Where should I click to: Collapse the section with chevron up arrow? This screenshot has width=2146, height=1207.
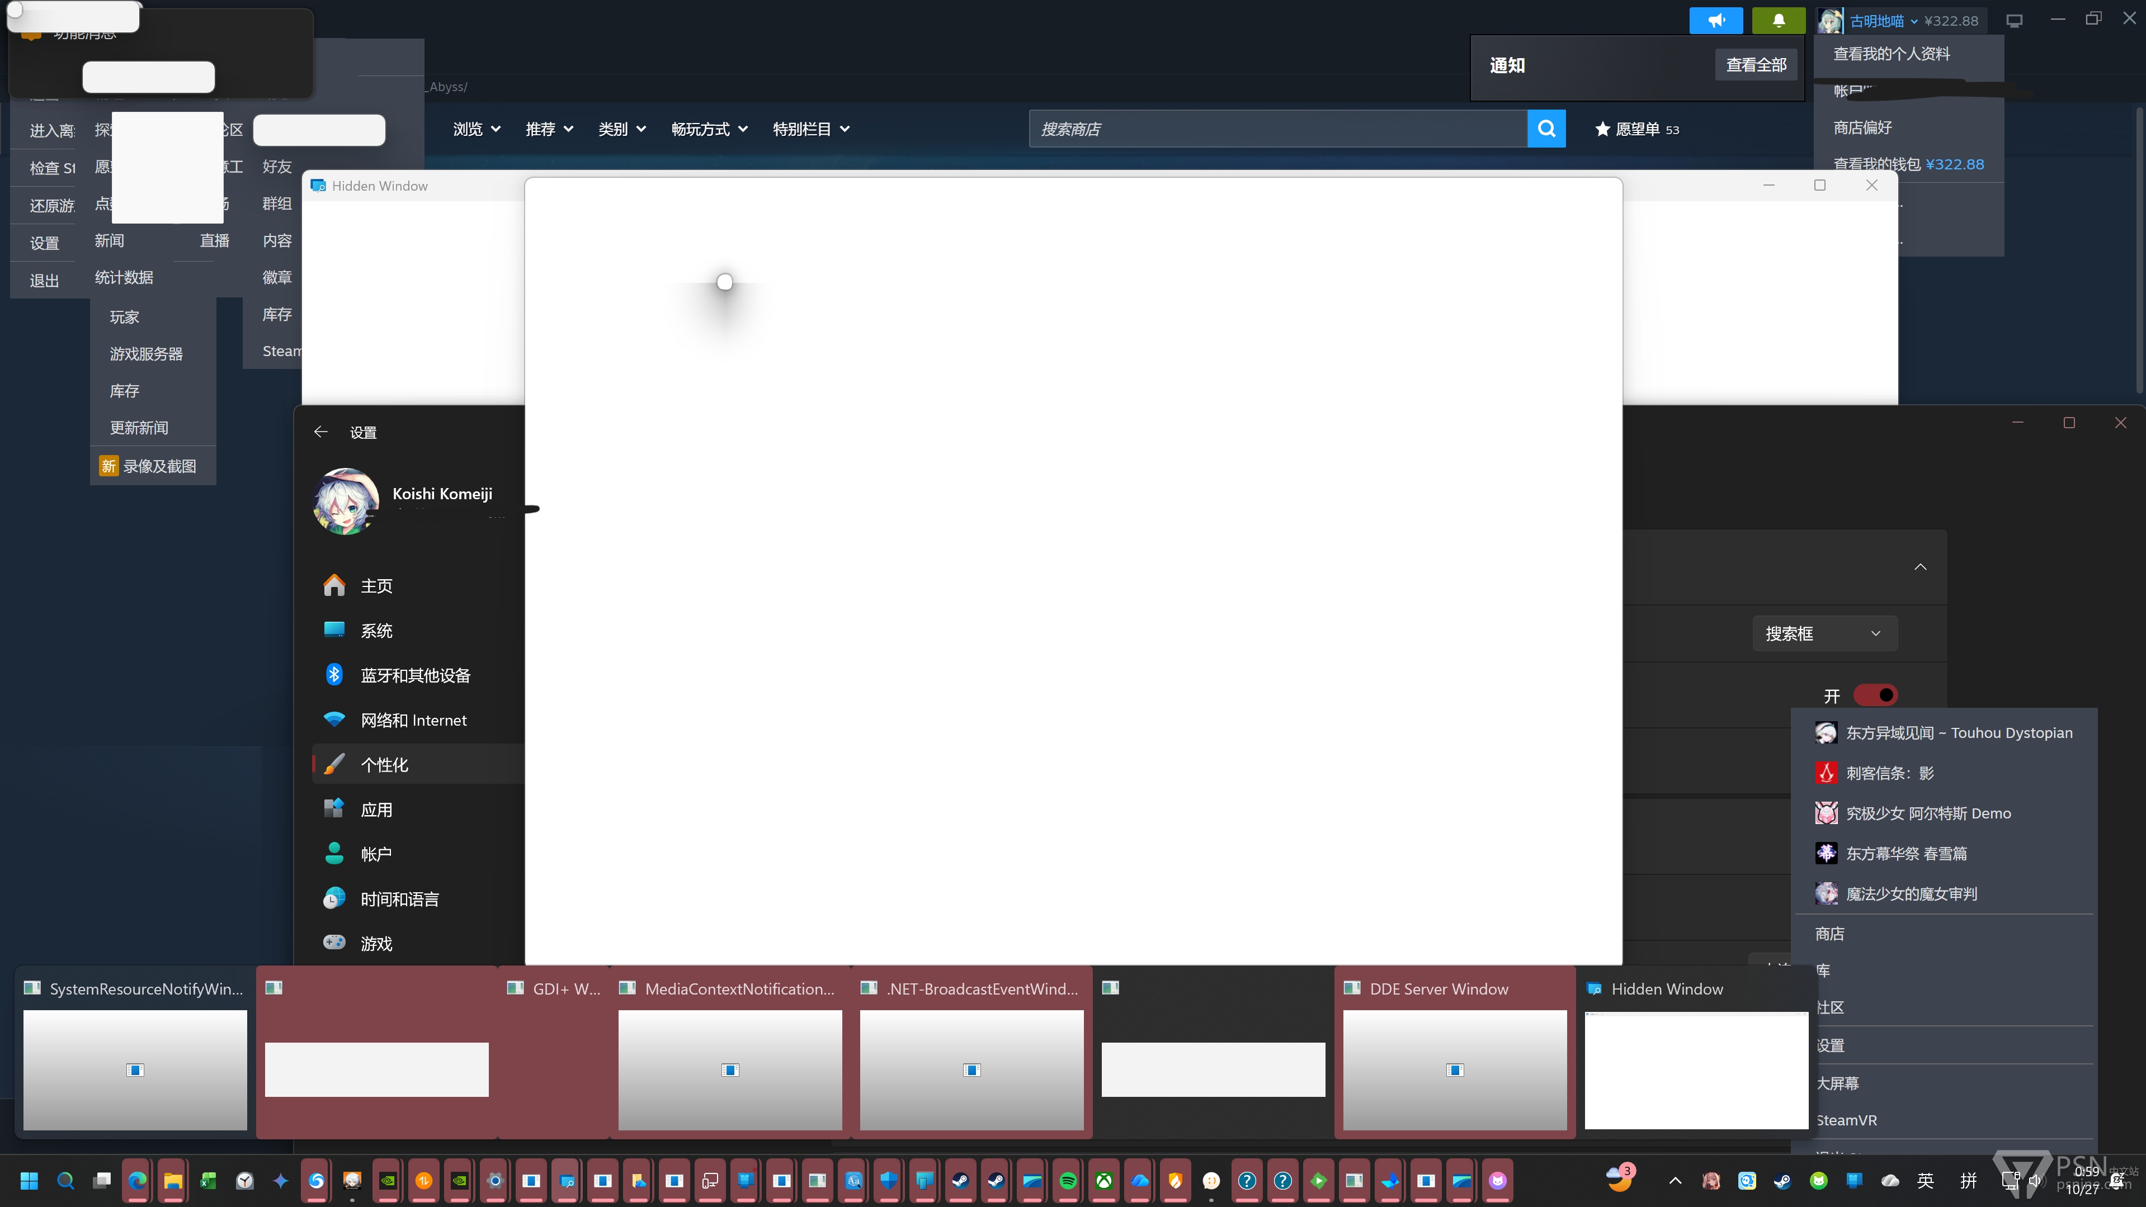coord(1920,567)
